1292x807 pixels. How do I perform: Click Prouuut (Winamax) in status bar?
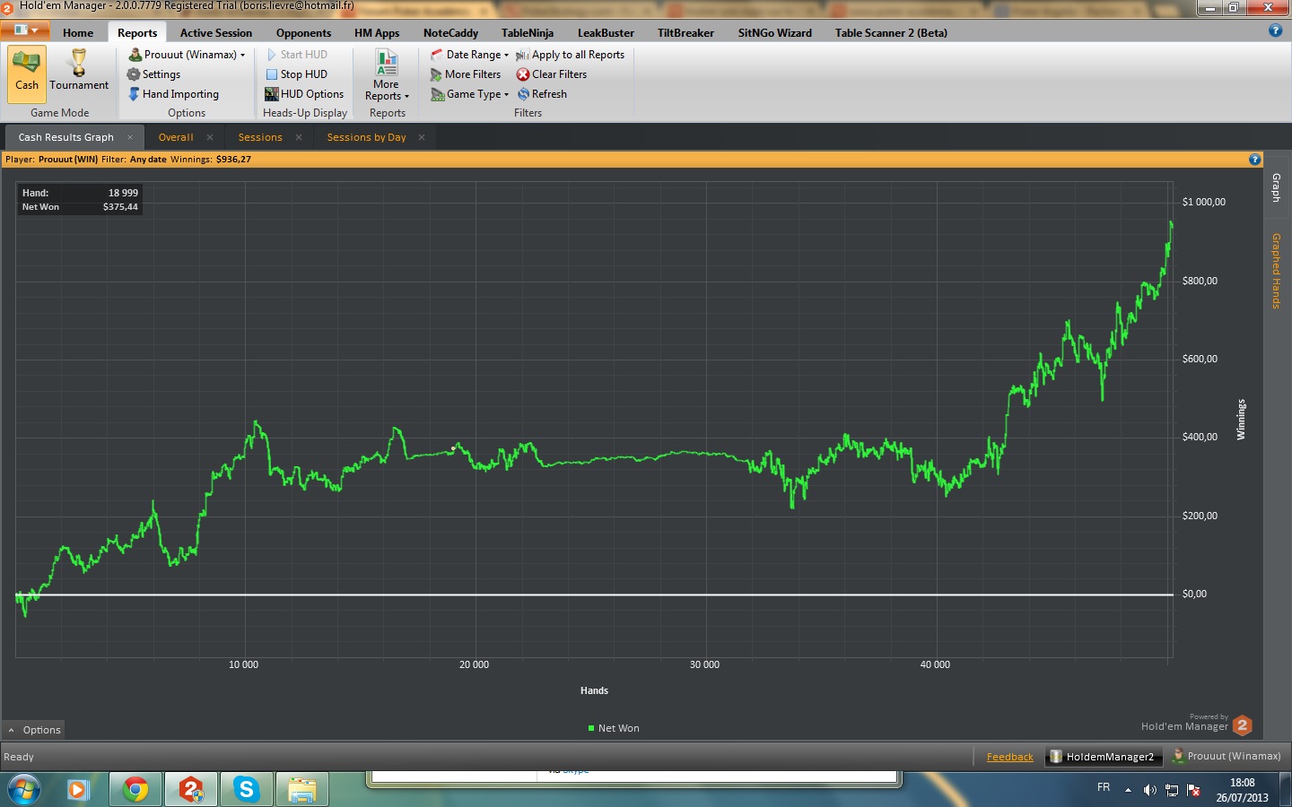pyautogui.click(x=1227, y=757)
